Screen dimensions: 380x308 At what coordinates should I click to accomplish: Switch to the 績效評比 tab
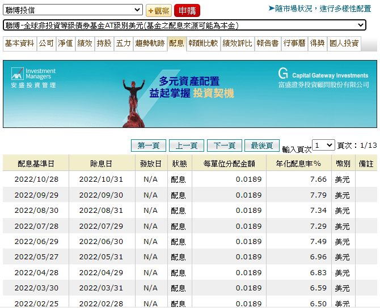[238, 44]
